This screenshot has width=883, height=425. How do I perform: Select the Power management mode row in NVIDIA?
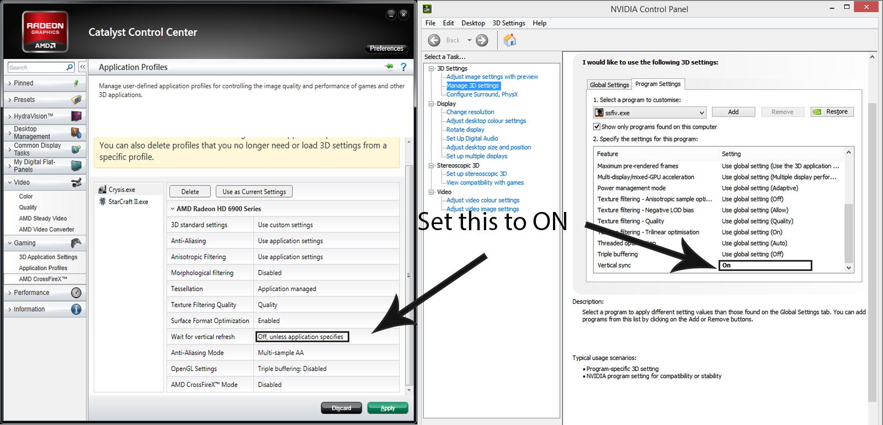718,188
